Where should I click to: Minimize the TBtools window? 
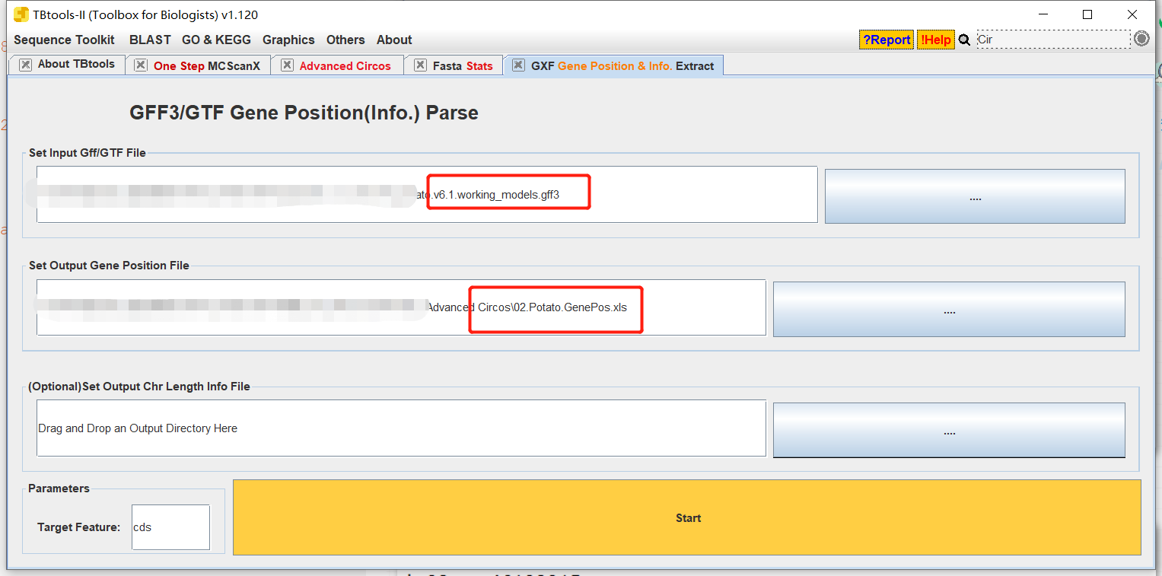(x=1044, y=14)
